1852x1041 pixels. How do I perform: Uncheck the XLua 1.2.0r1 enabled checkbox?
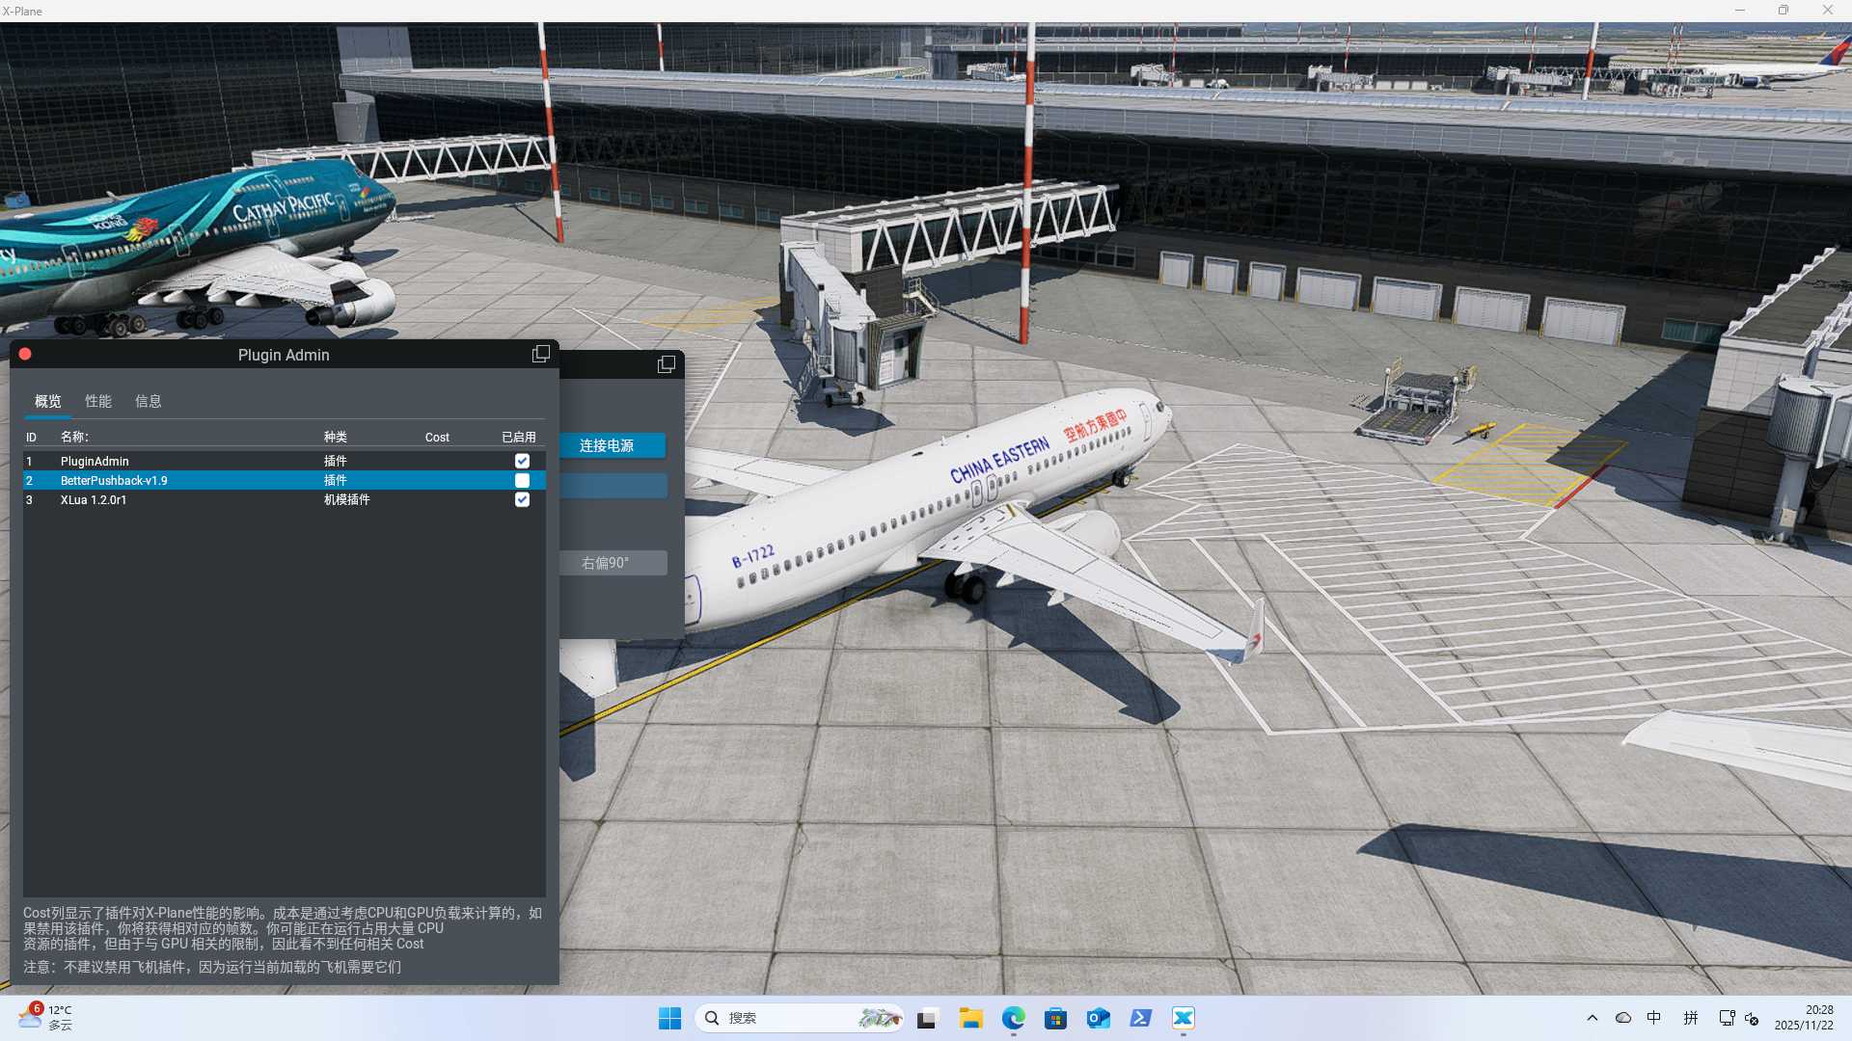pyautogui.click(x=522, y=500)
